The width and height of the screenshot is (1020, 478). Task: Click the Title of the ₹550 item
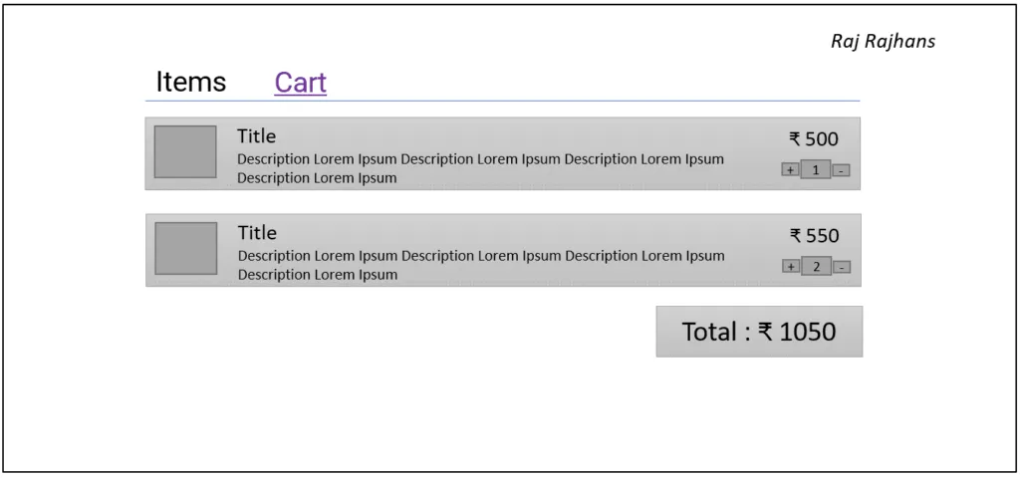click(x=257, y=233)
